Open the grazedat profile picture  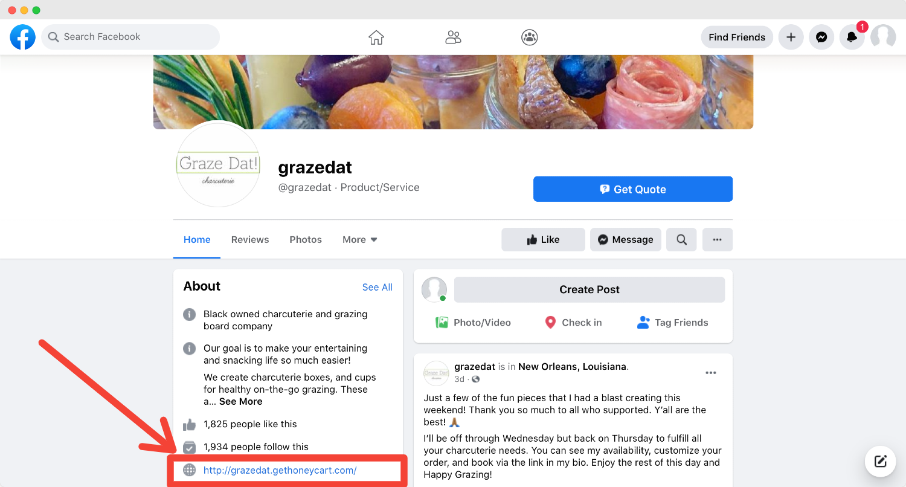[x=217, y=164]
